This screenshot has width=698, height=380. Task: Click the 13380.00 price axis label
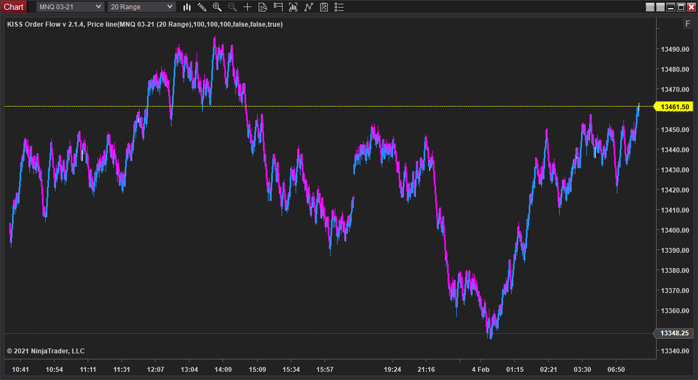tap(675, 271)
